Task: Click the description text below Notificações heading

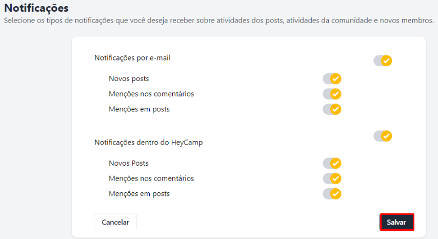Action: tap(218, 21)
